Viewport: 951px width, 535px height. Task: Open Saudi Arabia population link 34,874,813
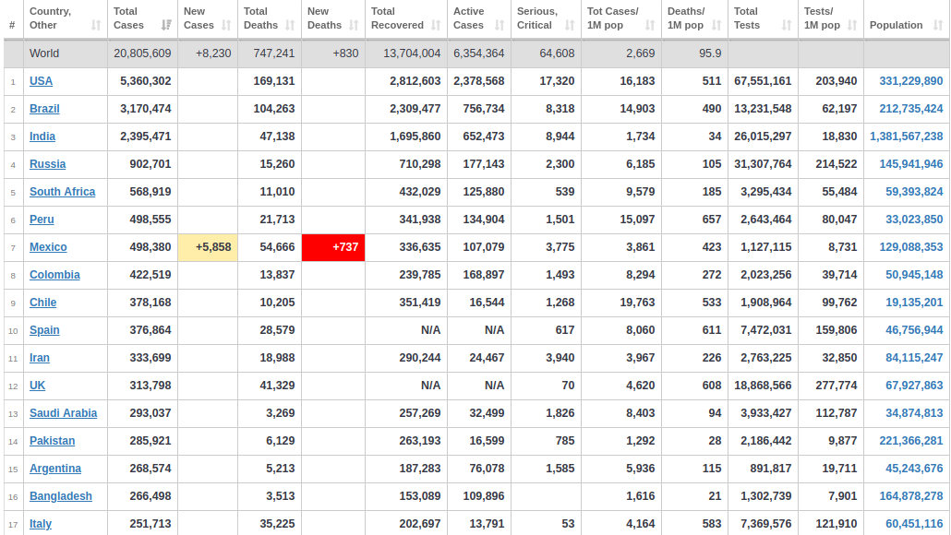tap(914, 413)
